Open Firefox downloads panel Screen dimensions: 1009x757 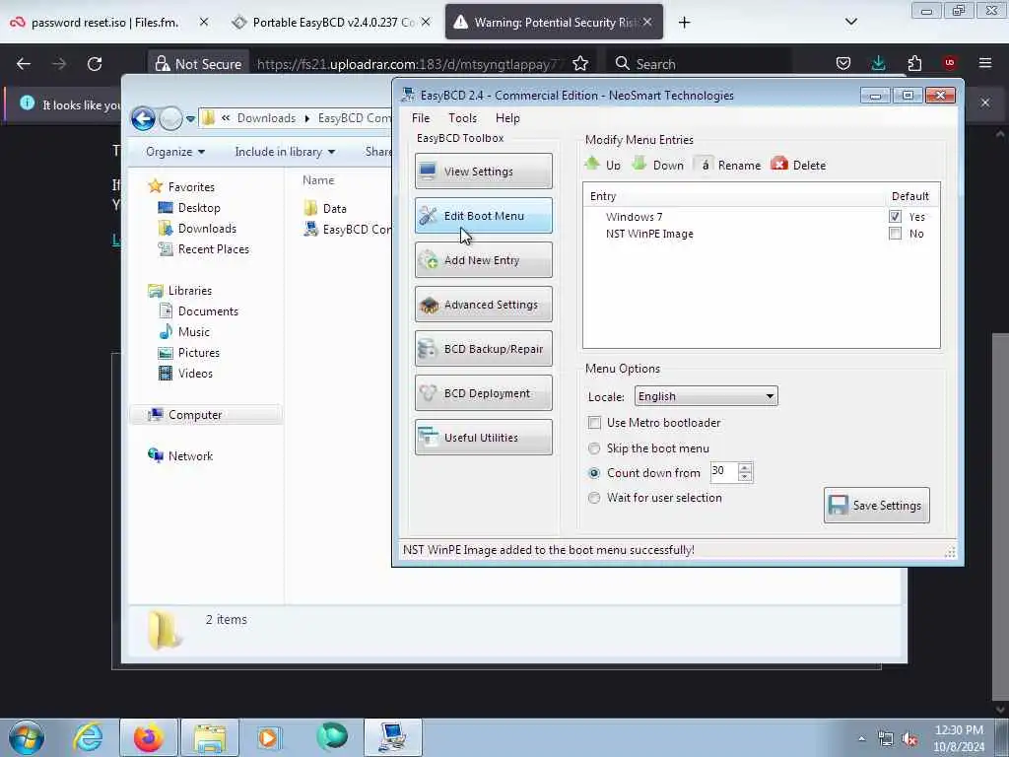point(878,63)
